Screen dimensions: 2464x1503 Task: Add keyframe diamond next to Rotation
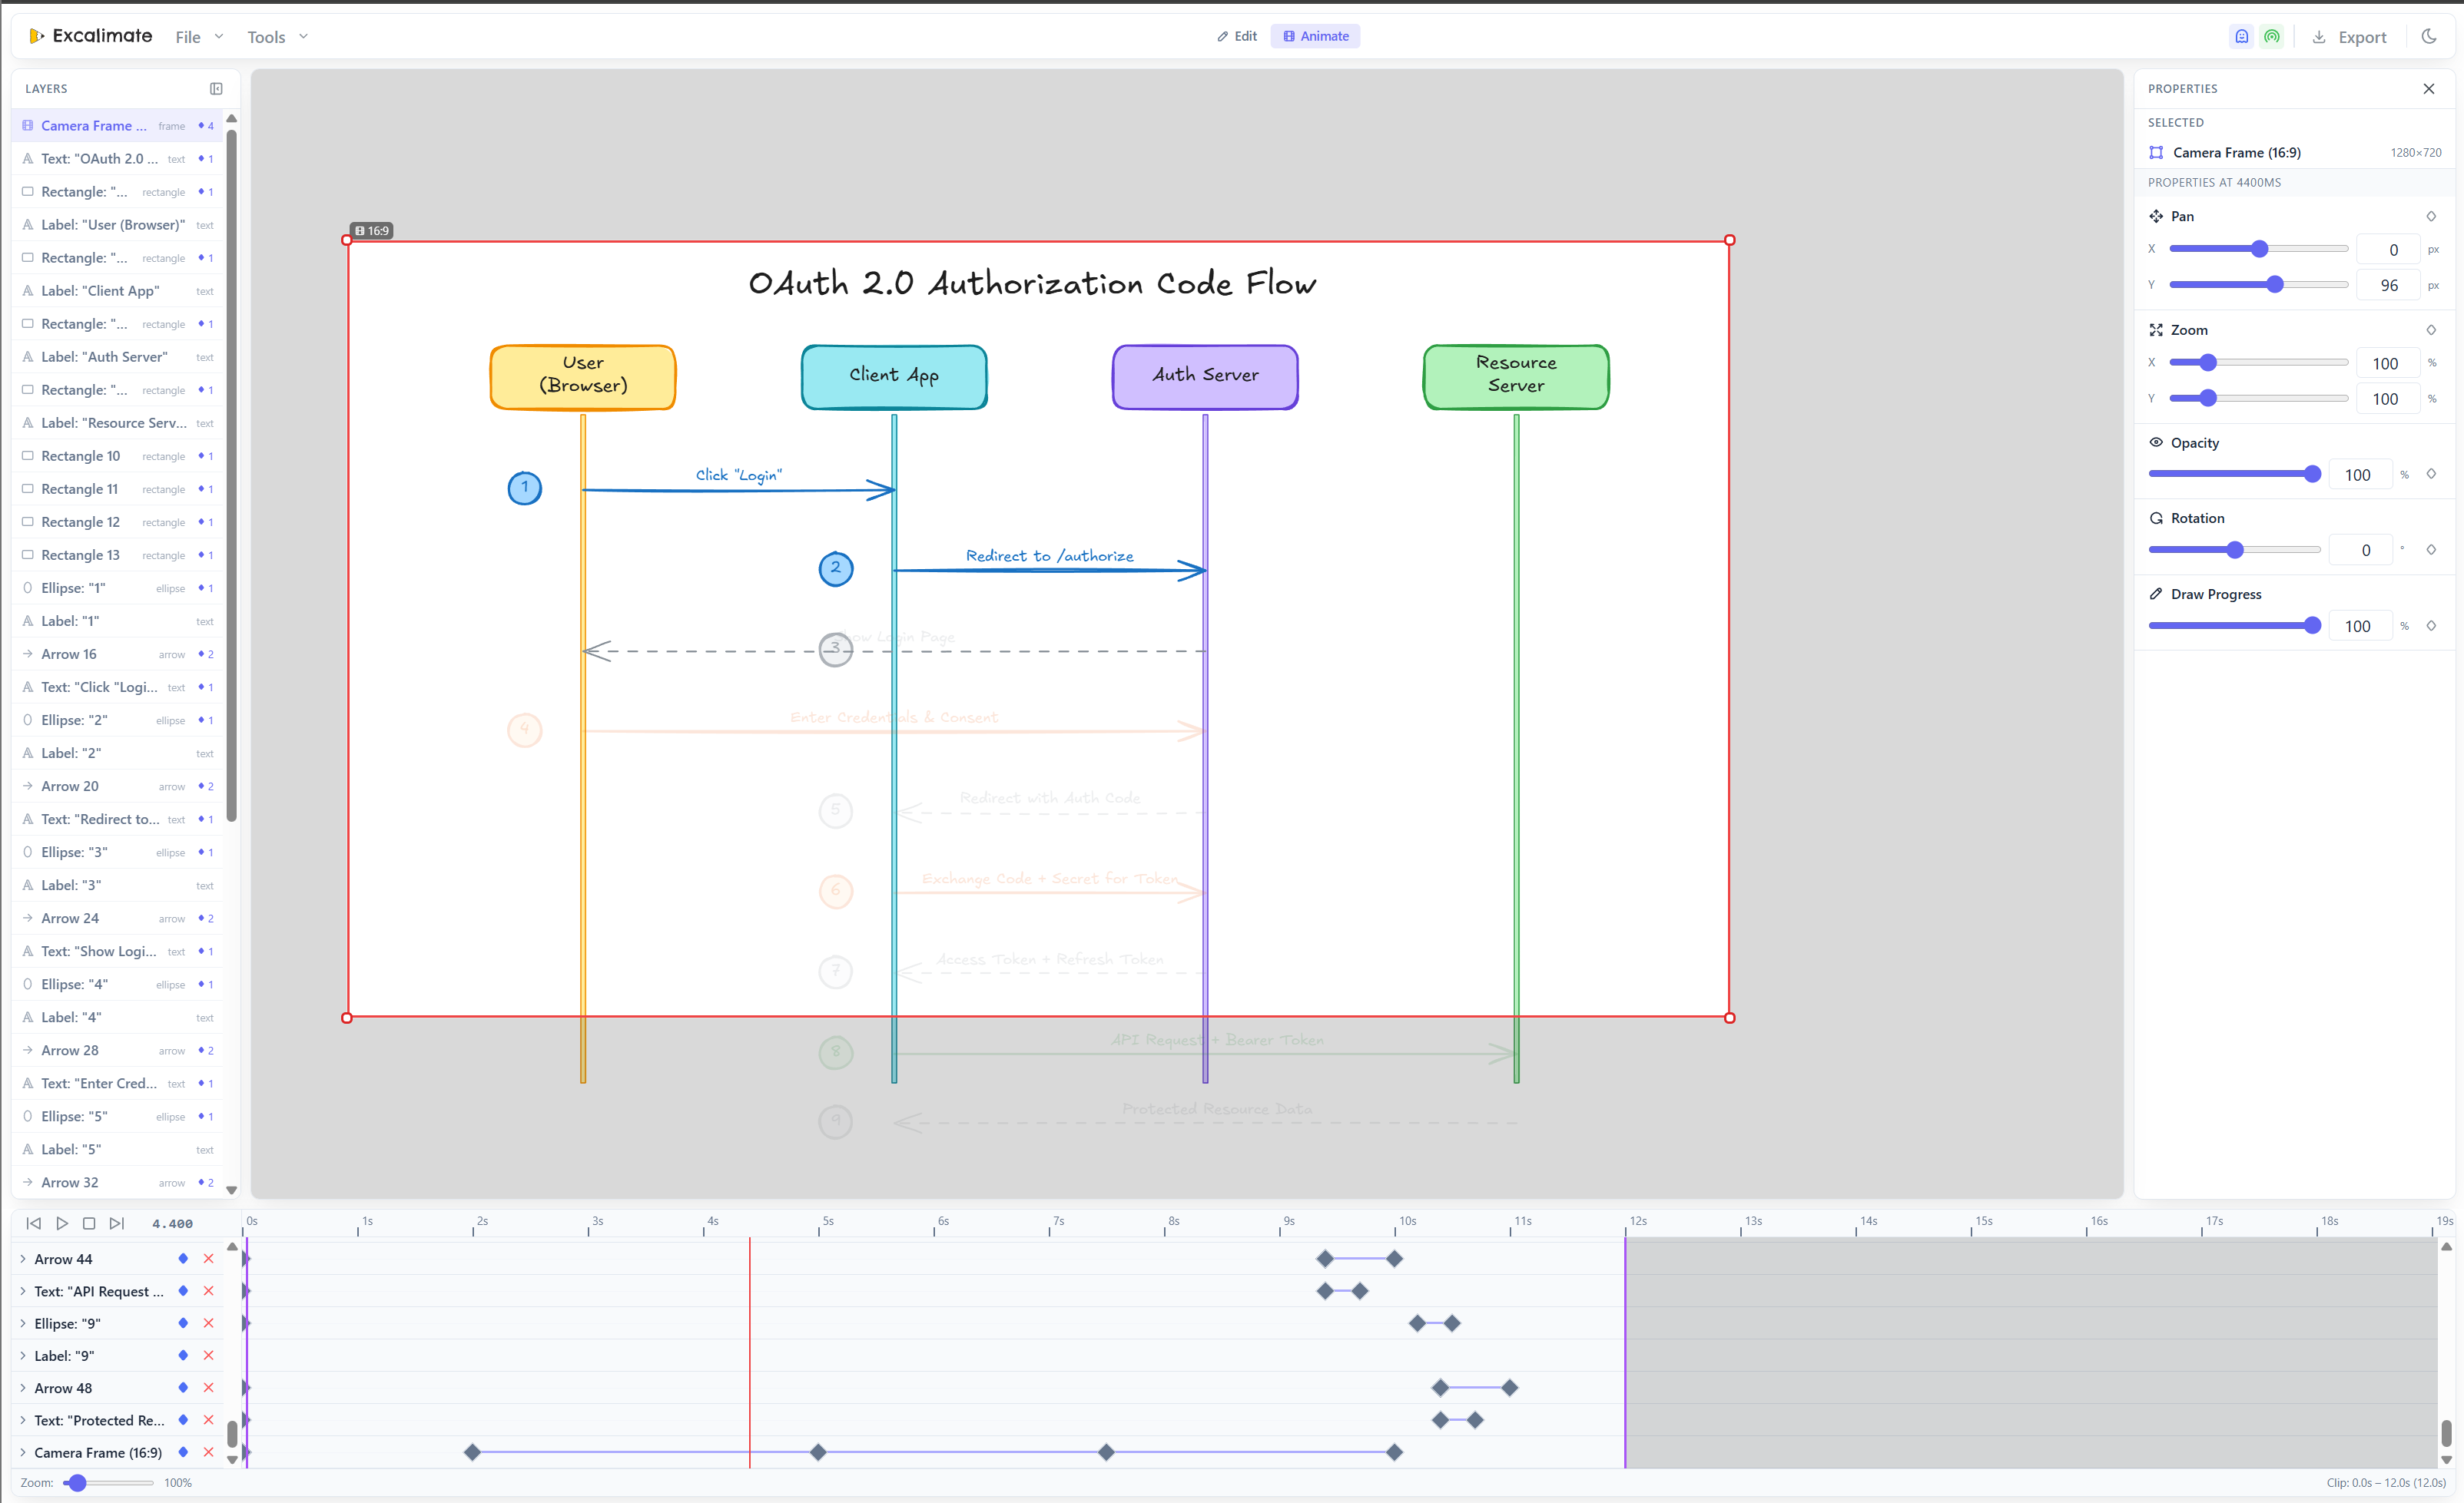(x=2431, y=550)
